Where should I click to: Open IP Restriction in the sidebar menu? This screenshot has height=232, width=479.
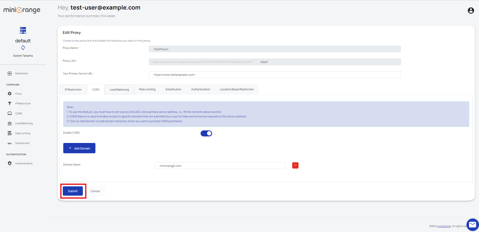click(23, 104)
